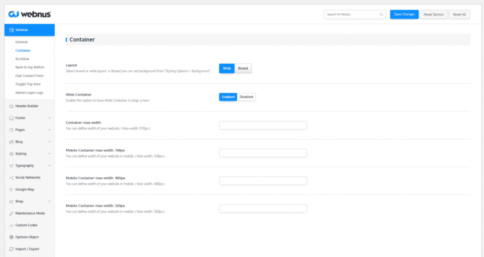Open Maintenance Mode section
The height and width of the screenshot is (257, 484).
(30, 214)
